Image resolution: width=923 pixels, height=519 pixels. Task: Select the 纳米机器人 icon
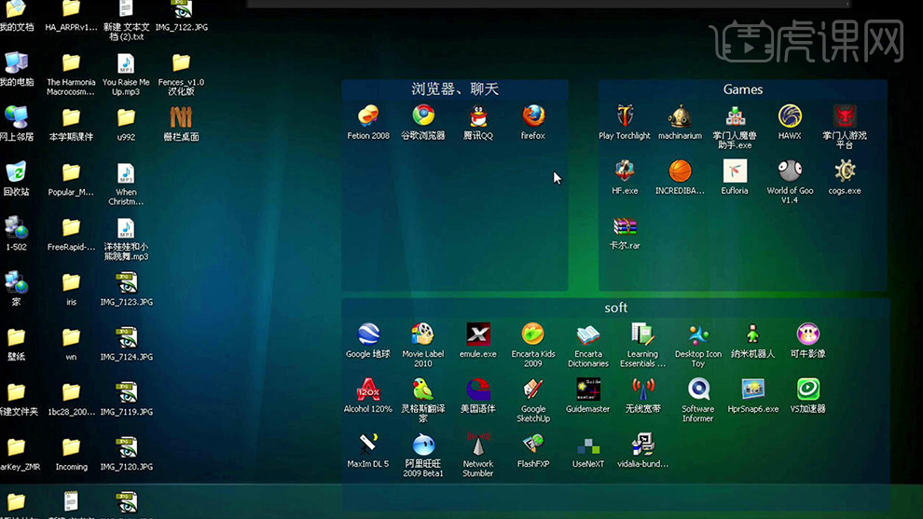(x=753, y=335)
